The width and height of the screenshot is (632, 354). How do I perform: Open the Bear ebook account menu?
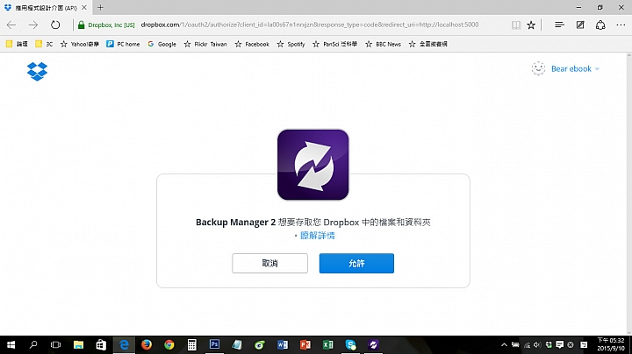tap(575, 69)
